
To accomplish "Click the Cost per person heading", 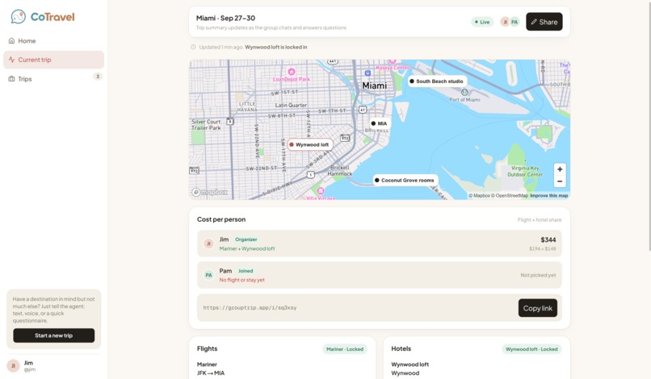I will pyautogui.click(x=221, y=219).
